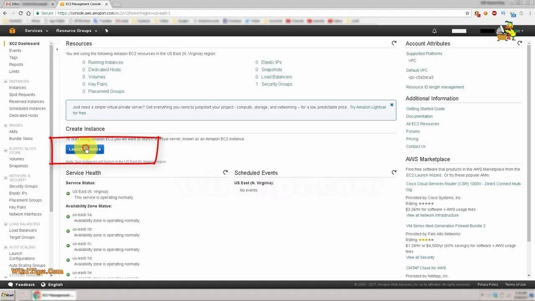Refresh the Resources panel
The height and width of the screenshot is (301, 535).
pos(394,43)
